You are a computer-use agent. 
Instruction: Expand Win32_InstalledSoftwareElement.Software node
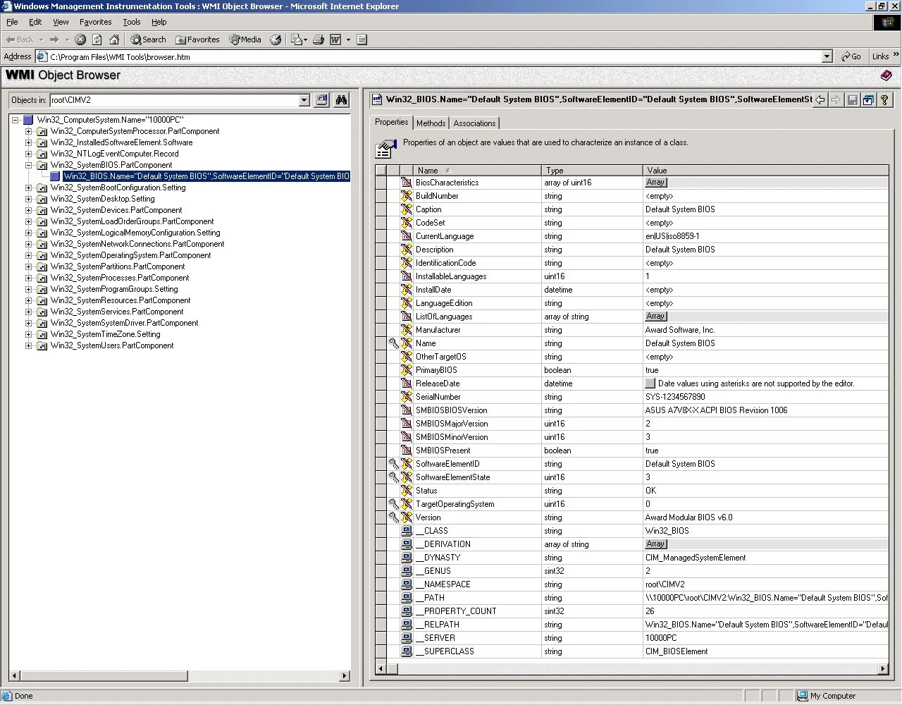tap(29, 142)
